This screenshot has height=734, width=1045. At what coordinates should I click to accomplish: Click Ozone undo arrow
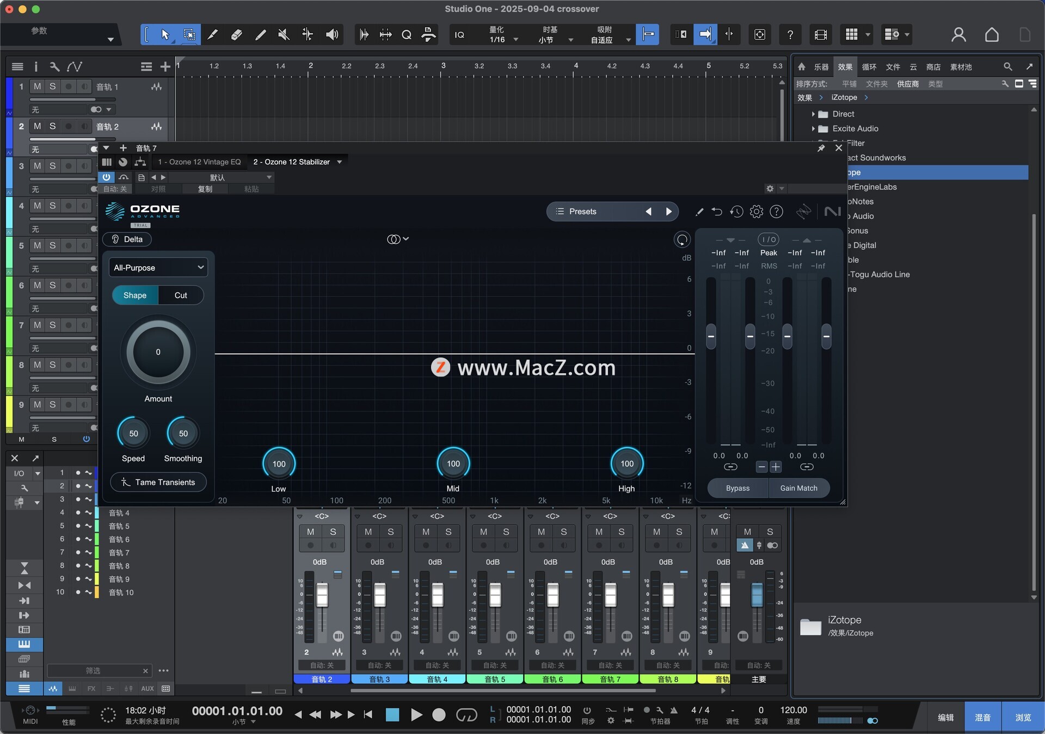pos(717,212)
